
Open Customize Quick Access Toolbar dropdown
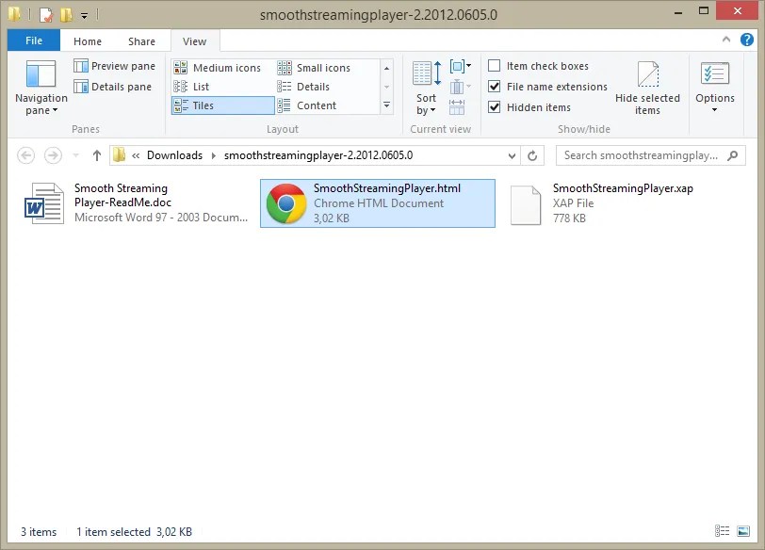tap(85, 16)
